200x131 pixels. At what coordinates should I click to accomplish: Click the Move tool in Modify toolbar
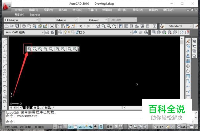tap(188, 66)
